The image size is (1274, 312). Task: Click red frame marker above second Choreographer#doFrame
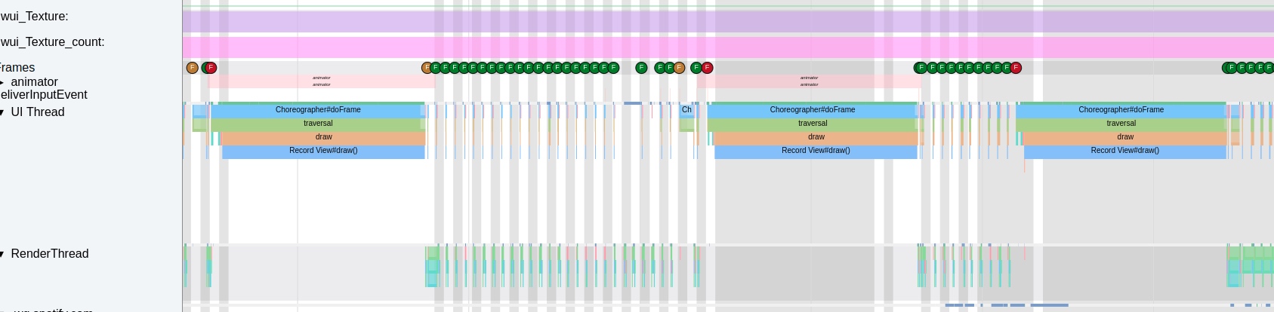coord(707,68)
